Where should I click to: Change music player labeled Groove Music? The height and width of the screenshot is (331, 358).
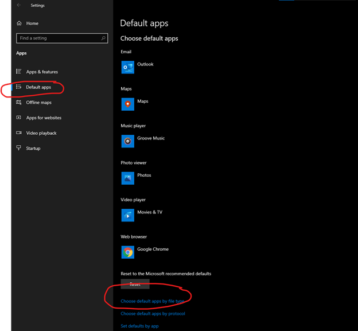pyautogui.click(x=151, y=138)
